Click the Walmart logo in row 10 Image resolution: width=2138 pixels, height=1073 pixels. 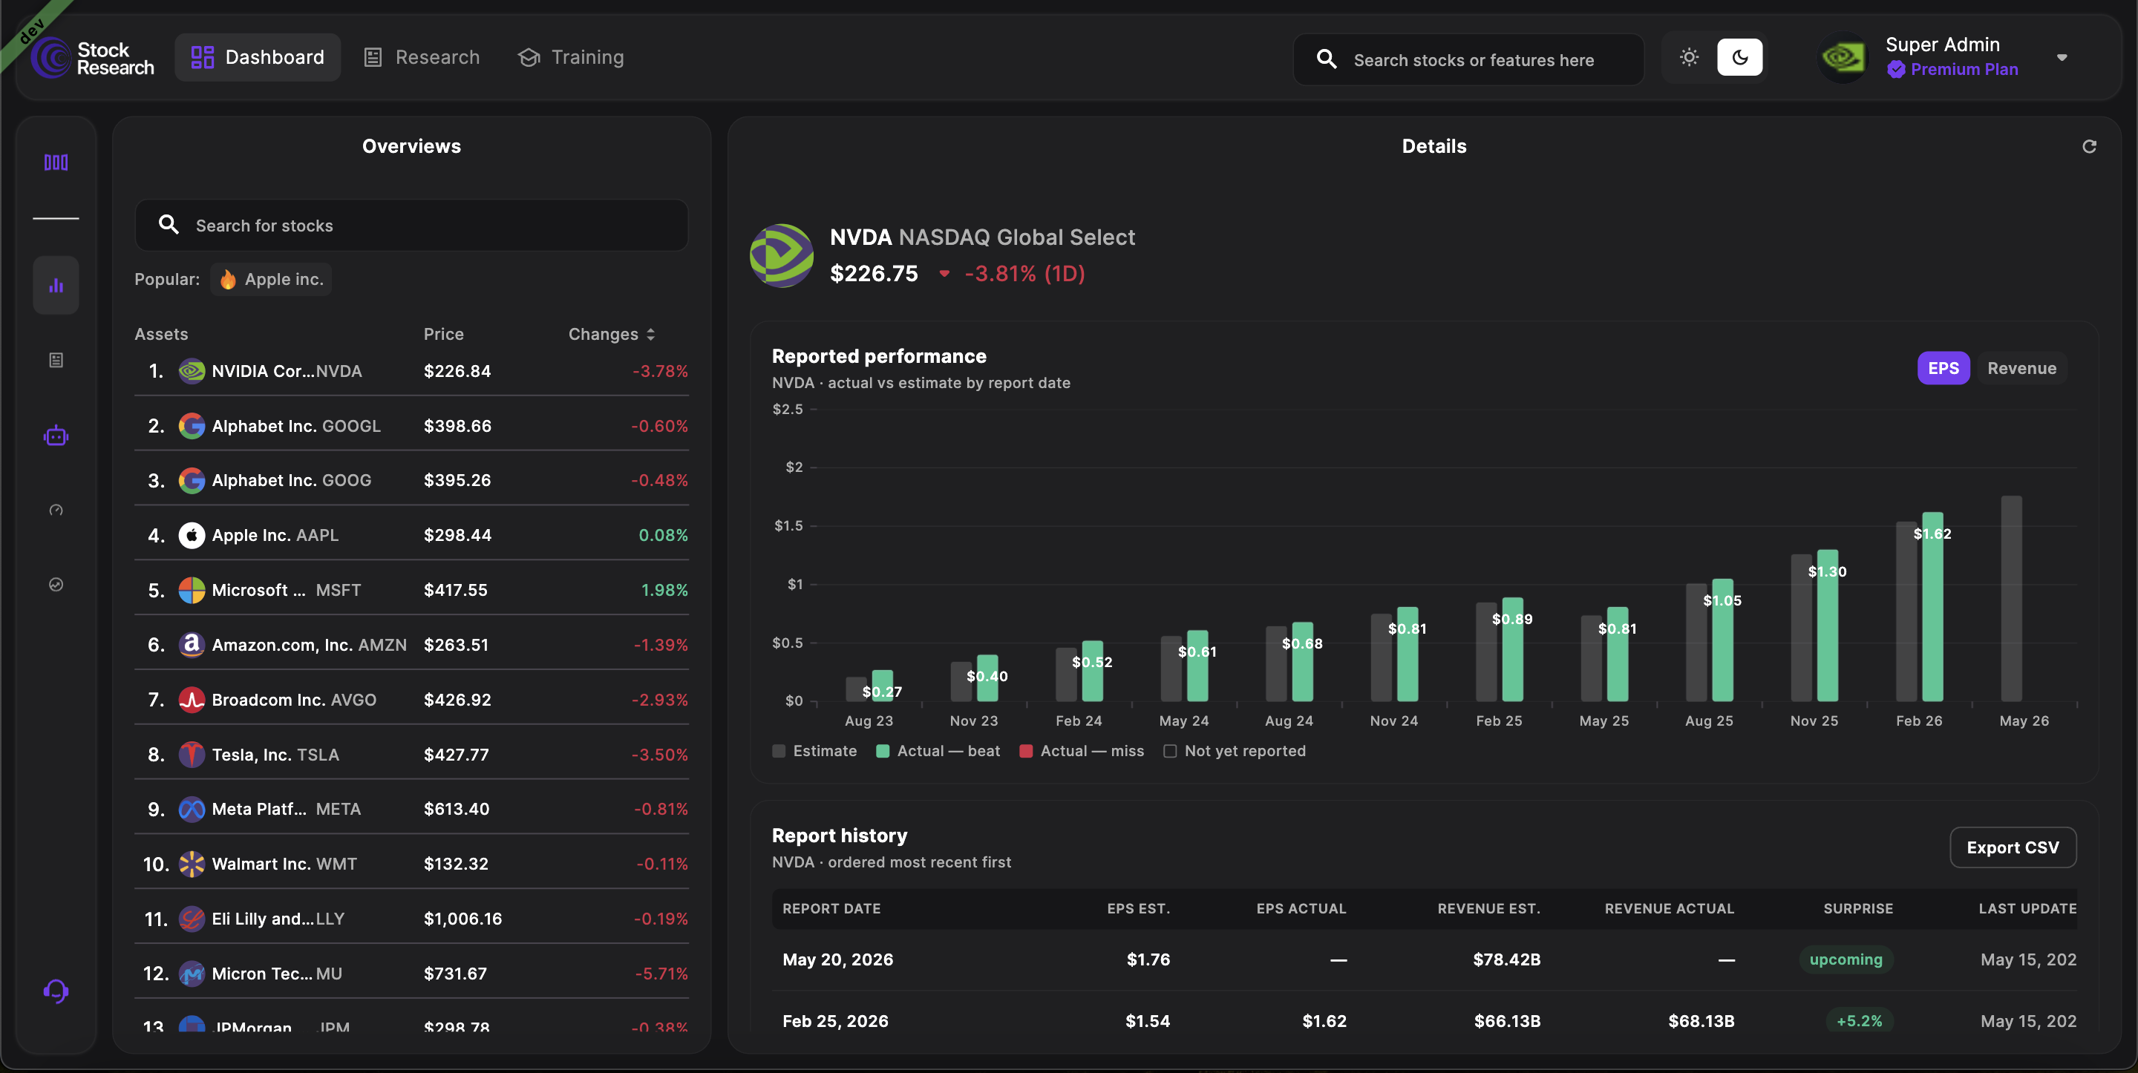(192, 864)
